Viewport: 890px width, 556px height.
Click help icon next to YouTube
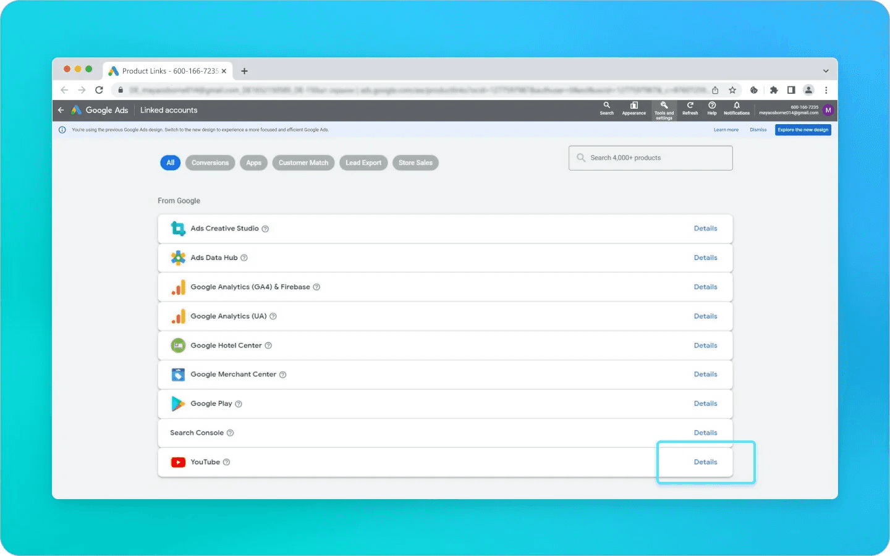coord(226,462)
